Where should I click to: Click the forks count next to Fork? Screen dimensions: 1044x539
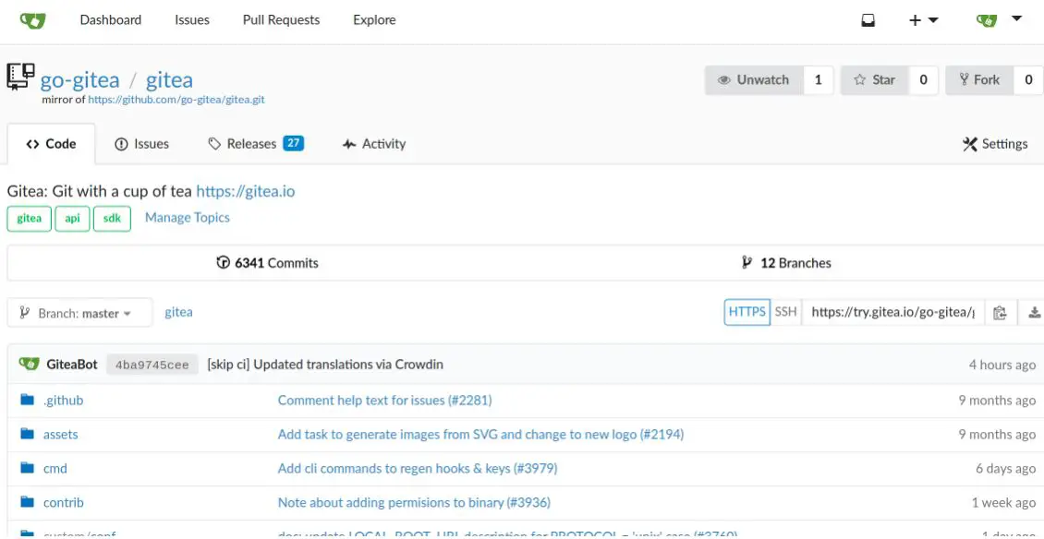click(1028, 80)
